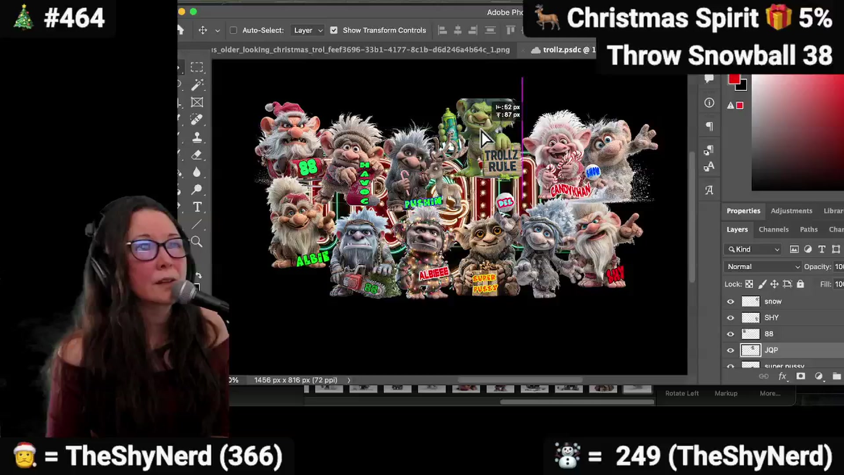Screen dimensions: 844x475
Task: Click the Move tool icon in options bar
Action: [x=203, y=30]
